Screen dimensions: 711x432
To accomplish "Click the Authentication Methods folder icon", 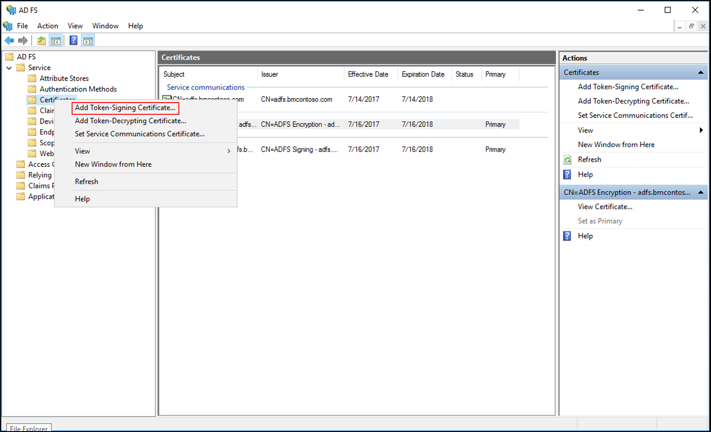I will [32, 89].
